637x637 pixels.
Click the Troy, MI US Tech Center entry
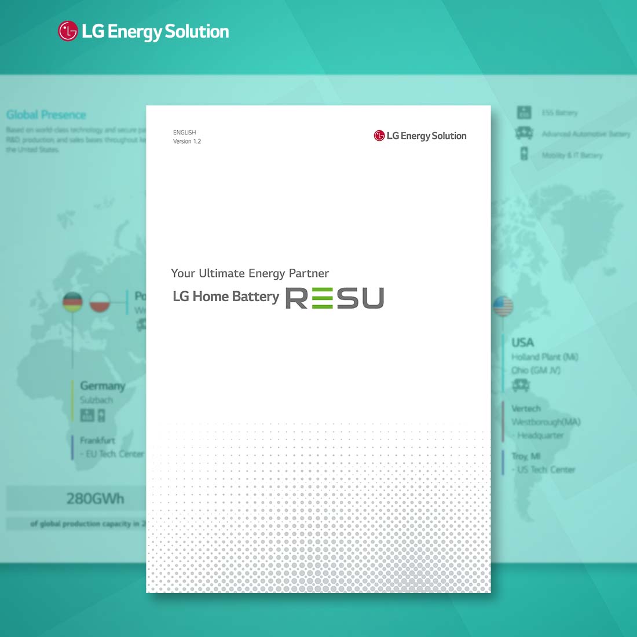pos(542,463)
